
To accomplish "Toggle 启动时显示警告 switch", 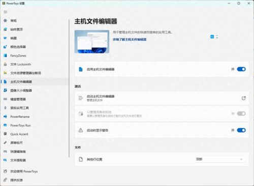I will pos(241,130).
